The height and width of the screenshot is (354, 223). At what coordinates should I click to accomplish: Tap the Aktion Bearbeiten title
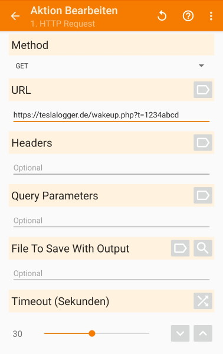74,11
